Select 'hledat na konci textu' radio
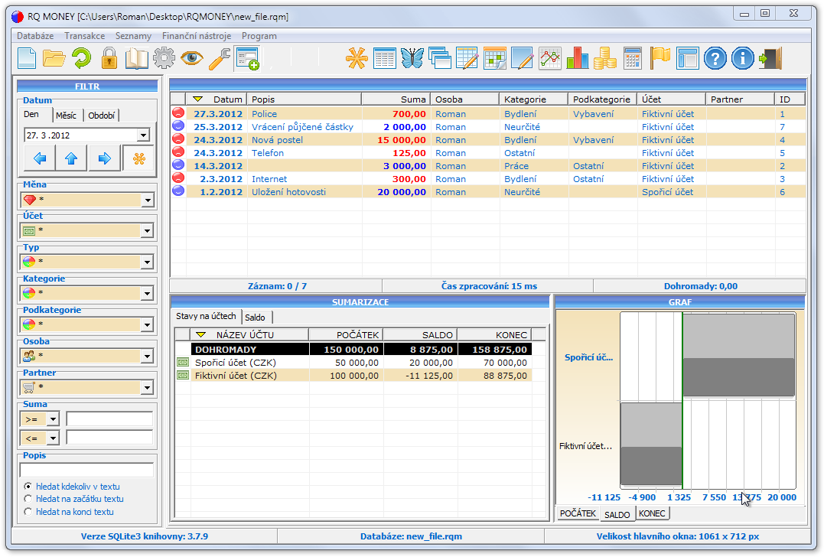Screen dimensions: 824x557 pos(28,512)
